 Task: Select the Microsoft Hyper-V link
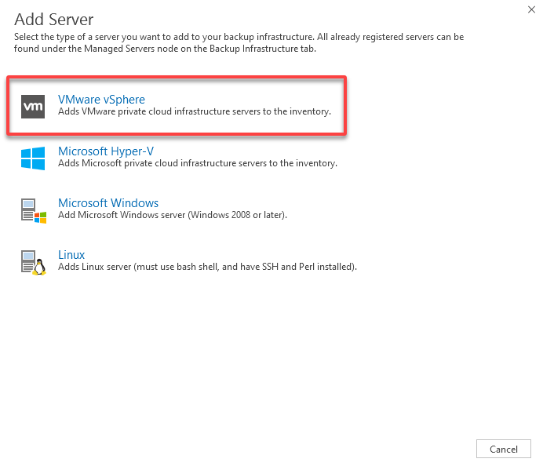[106, 151]
